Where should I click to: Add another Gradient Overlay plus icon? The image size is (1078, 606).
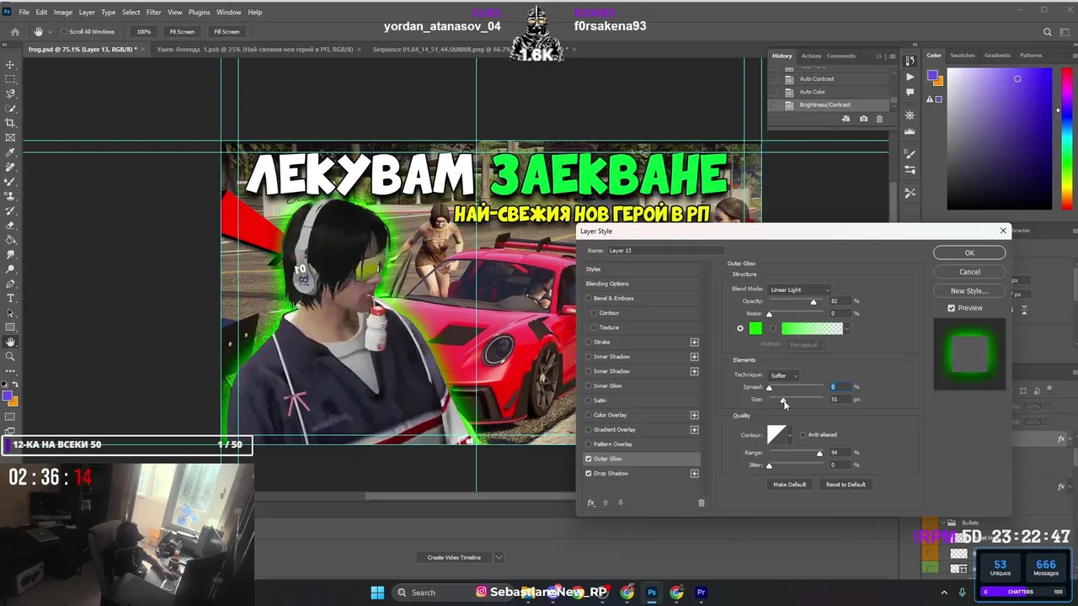(694, 429)
